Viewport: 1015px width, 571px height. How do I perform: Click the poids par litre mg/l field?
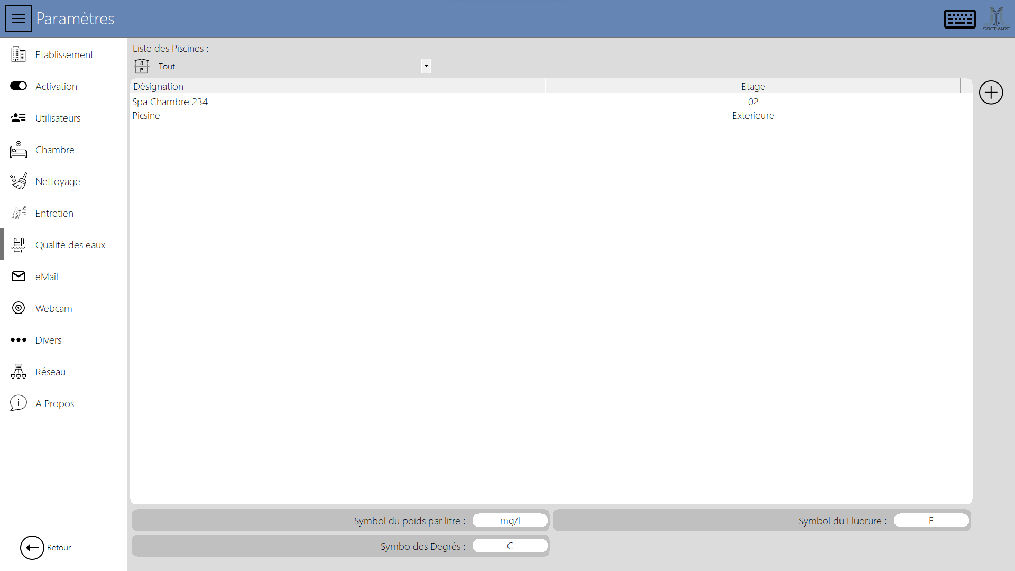510,520
